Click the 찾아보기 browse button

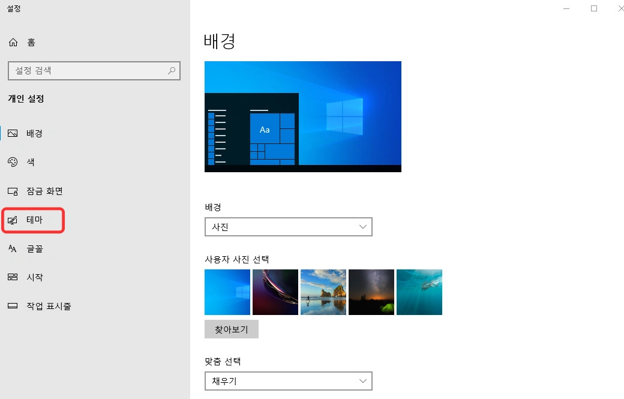click(x=232, y=329)
